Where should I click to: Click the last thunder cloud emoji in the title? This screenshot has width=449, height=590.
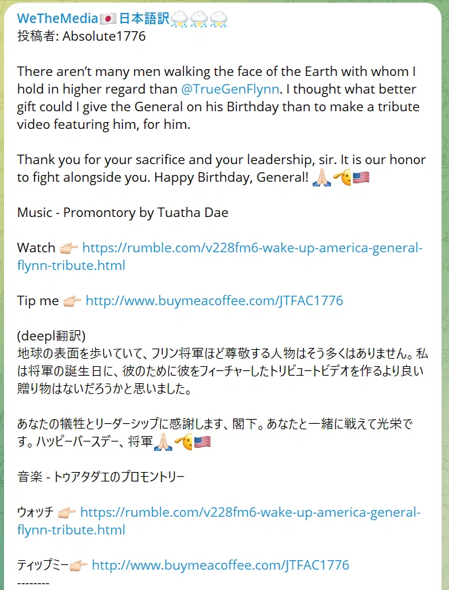(x=218, y=19)
